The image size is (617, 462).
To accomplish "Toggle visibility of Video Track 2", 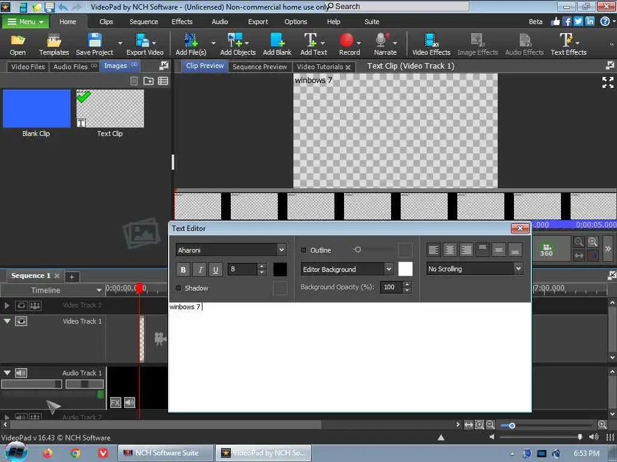I will (x=21, y=305).
